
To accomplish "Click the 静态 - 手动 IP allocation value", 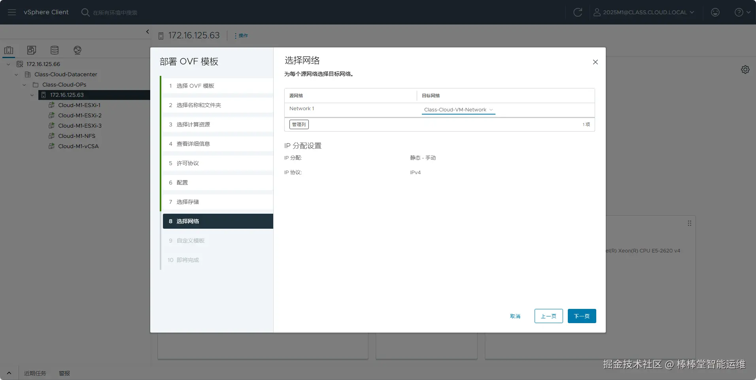I will pyautogui.click(x=423, y=158).
